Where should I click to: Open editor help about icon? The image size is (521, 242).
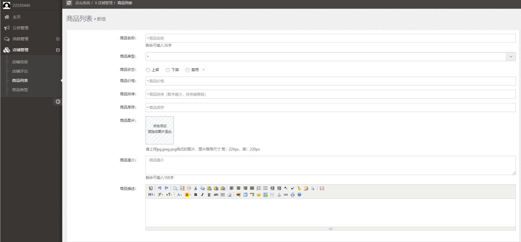[x=299, y=195]
